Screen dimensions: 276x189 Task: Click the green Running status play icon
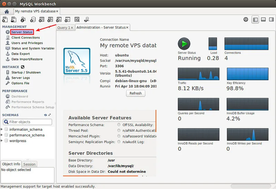pos(184,44)
